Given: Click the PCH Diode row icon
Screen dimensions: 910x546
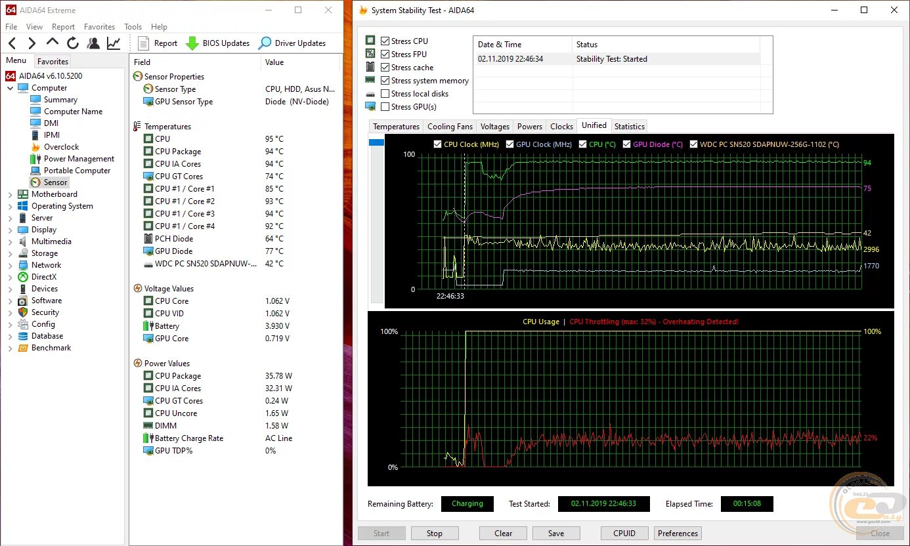Looking at the screenshot, I should click(x=148, y=239).
